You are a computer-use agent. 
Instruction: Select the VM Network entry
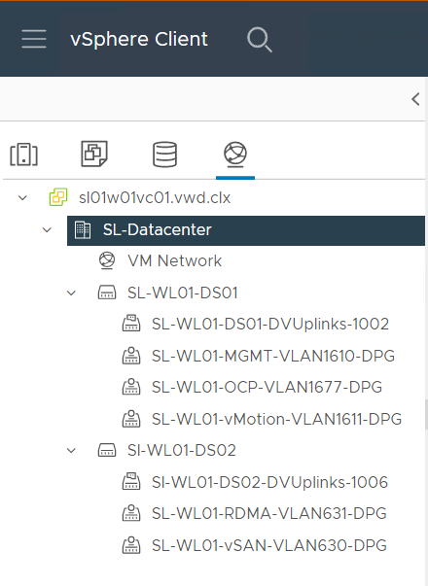[x=175, y=260]
